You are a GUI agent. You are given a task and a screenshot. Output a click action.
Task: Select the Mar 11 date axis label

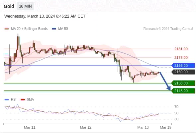(30, 127)
